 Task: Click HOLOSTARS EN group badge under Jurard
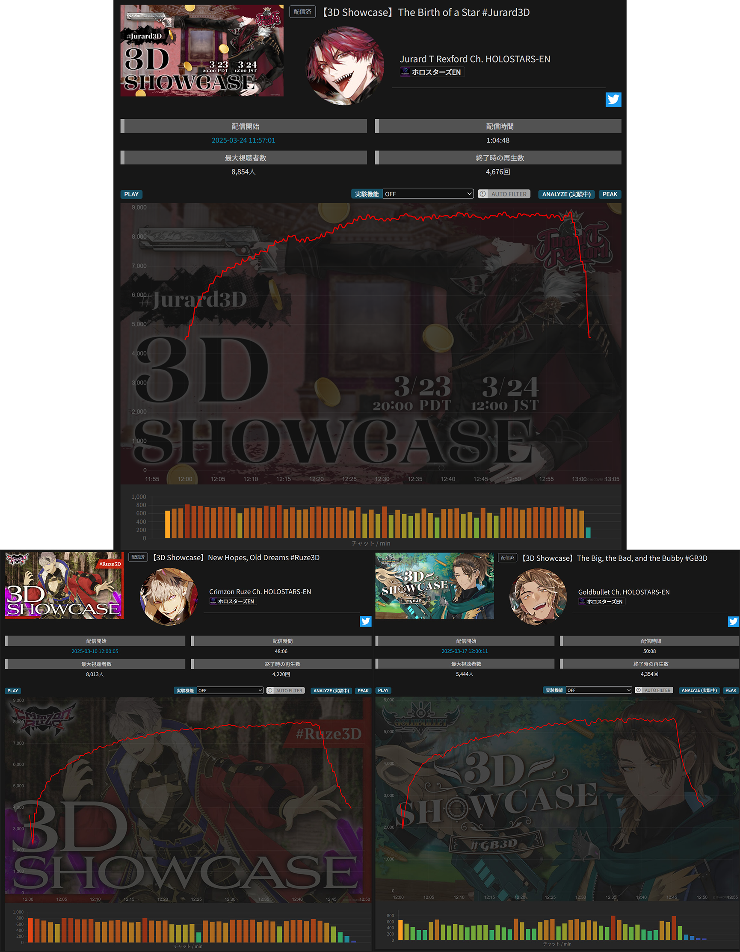(432, 72)
